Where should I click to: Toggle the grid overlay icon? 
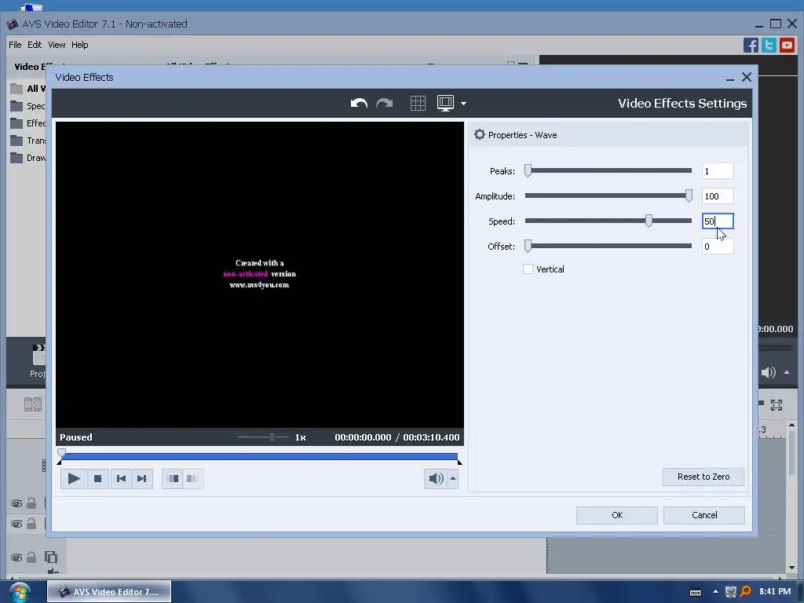pos(418,104)
